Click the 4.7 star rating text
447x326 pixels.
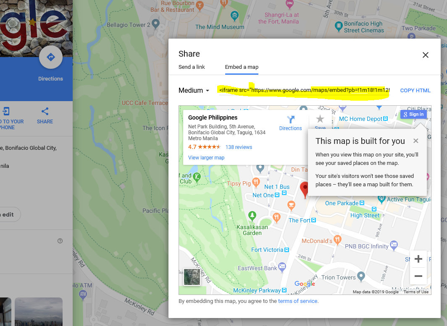pyautogui.click(x=192, y=147)
